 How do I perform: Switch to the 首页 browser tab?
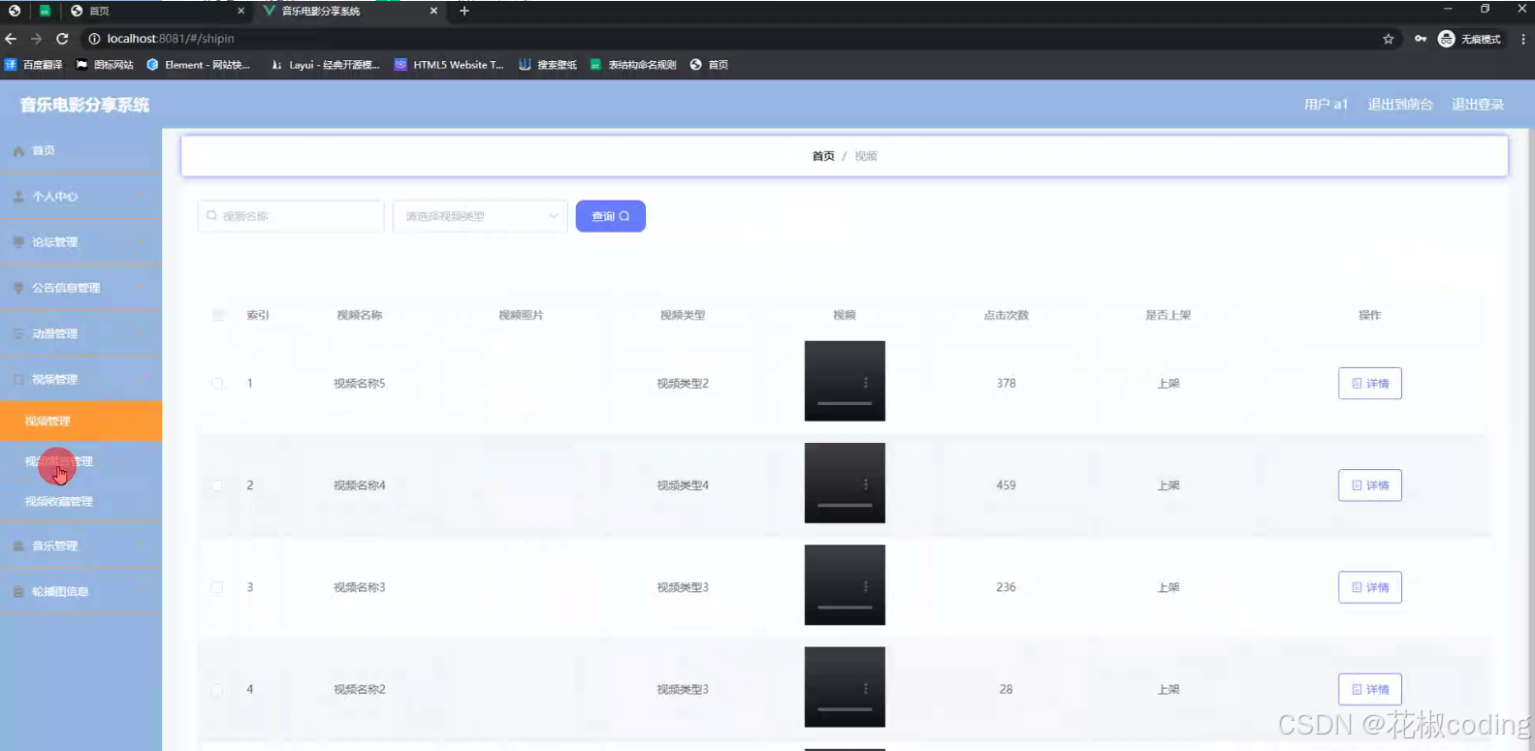(155, 11)
